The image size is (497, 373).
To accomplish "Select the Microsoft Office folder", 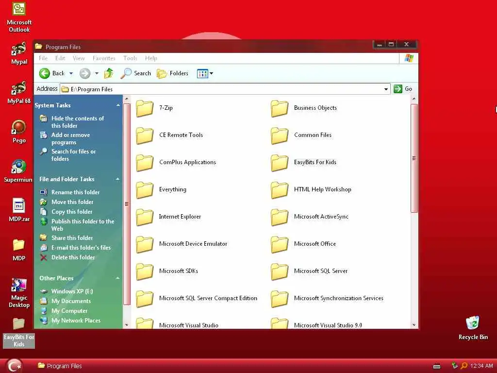I will 303,244.
